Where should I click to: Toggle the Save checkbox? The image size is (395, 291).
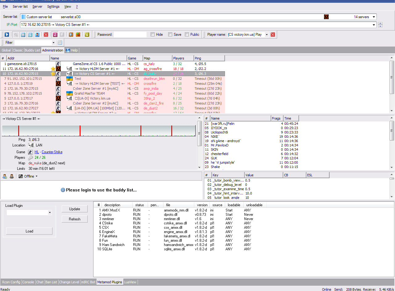(x=170, y=35)
